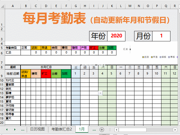Screen dimensions: 180x135
Task: Select employee name 曾访旋
Action: pos(13,110)
